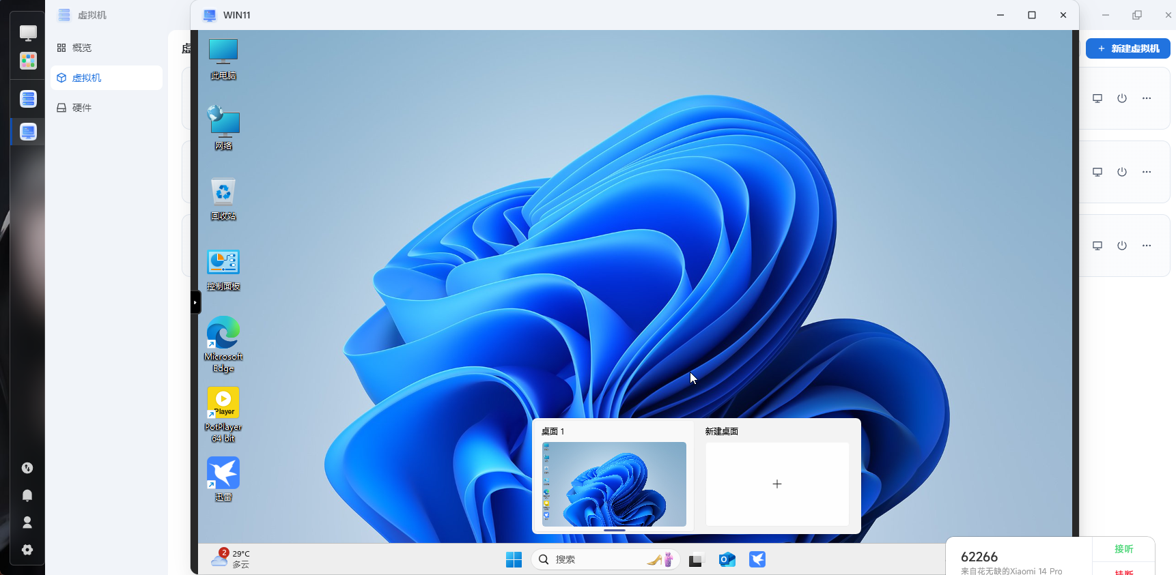The image size is (1176, 575).
Task: Switch to the 概览 overview section
Action: tap(82, 48)
